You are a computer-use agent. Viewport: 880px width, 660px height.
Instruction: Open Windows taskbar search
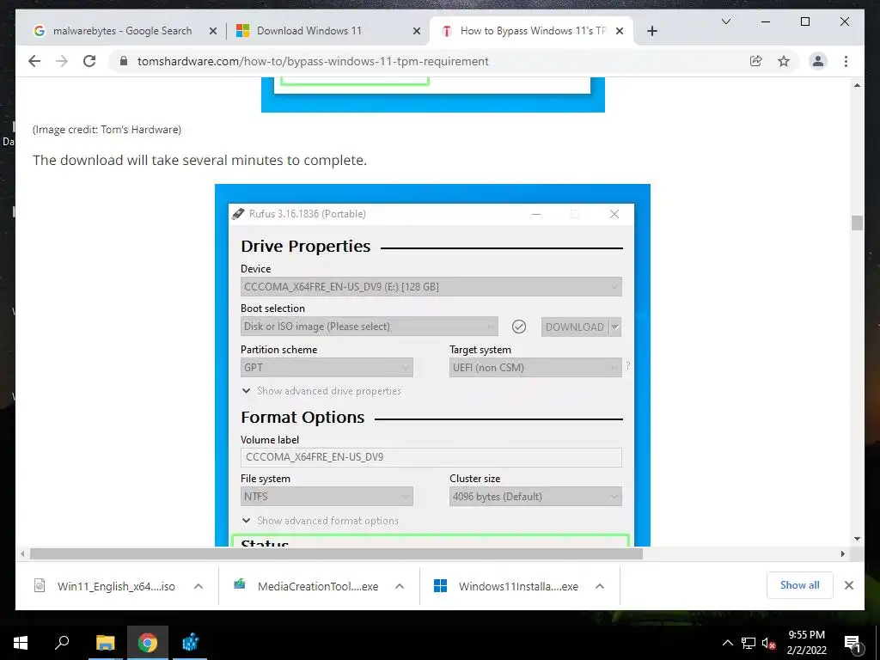[62, 643]
